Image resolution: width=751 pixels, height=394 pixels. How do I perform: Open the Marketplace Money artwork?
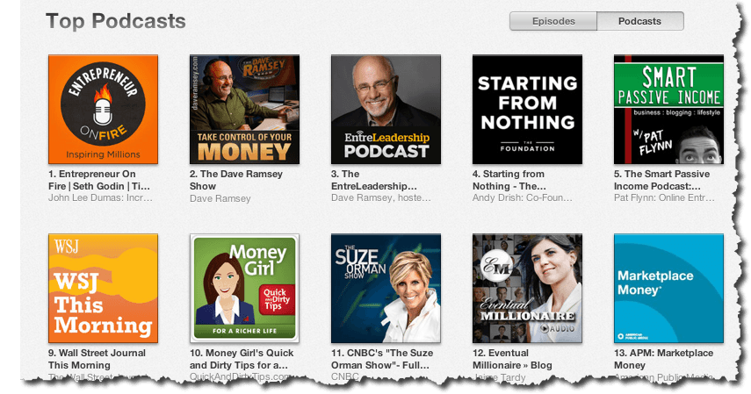point(668,288)
